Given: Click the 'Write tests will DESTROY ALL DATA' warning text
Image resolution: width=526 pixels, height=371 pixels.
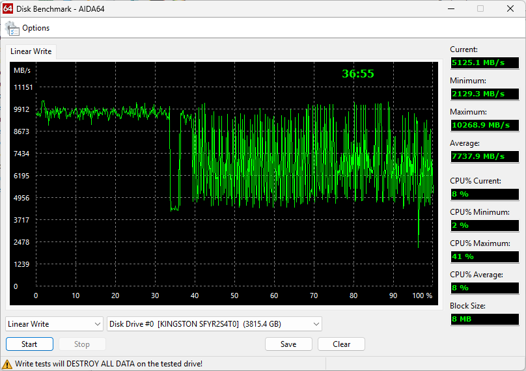Looking at the screenshot, I should 109,364.
